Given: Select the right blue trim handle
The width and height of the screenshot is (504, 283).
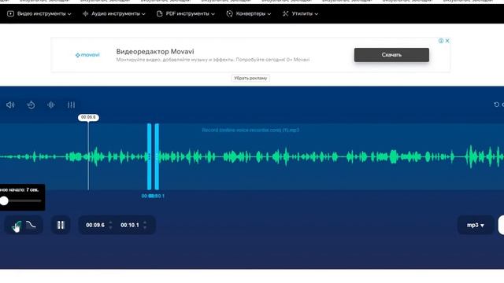Looking at the screenshot, I should (157, 156).
